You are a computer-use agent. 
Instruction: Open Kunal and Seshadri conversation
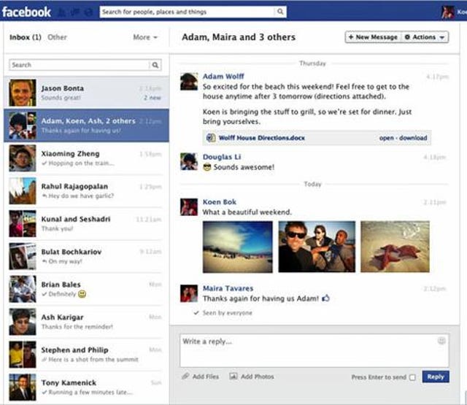point(86,223)
